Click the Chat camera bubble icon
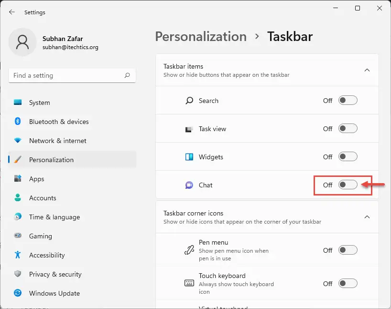The width and height of the screenshot is (391, 309). 189,185
